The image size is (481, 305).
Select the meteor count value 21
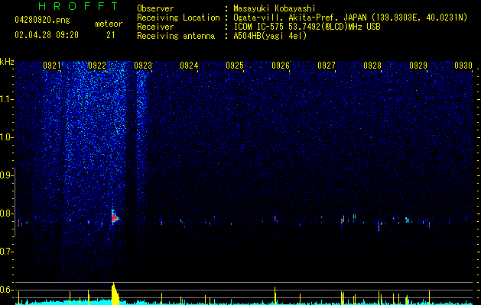(110, 35)
